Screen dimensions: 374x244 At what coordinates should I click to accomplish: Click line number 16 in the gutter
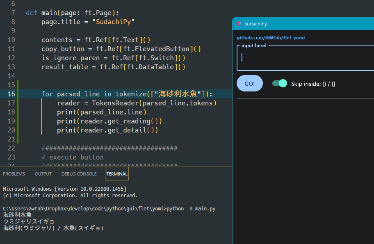coord(11,94)
